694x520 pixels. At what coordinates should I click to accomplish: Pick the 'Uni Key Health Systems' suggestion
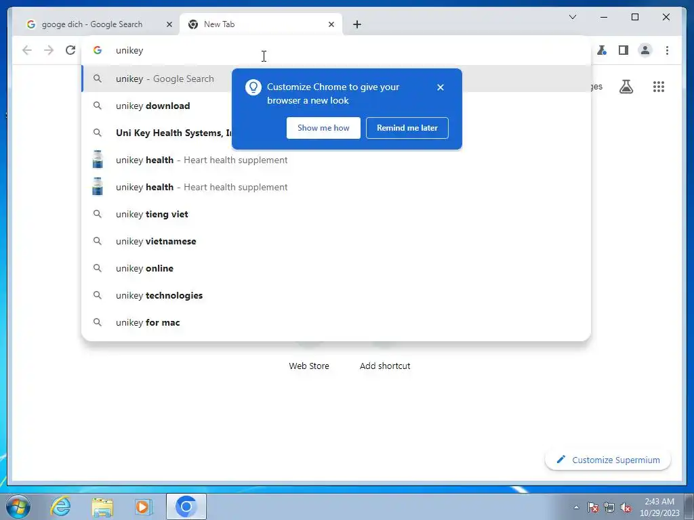[x=336, y=133]
